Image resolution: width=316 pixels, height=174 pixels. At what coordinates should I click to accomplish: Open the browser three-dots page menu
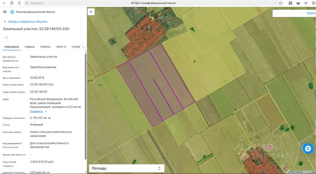point(276,3)
